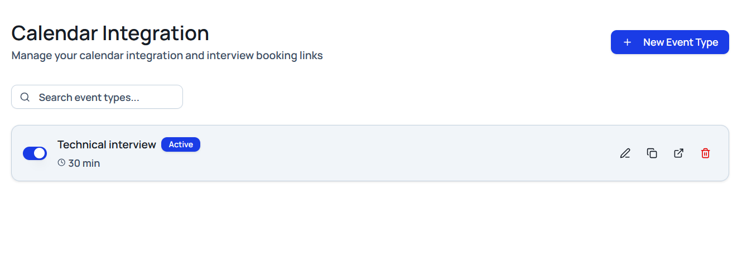Screen dimensions: 742x261
Task: Delete the Technical interview event with trash icon
Action: tap(705, 153)
